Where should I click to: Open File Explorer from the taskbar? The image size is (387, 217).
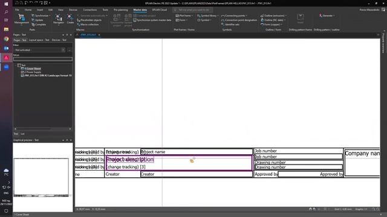coord(6,30)
